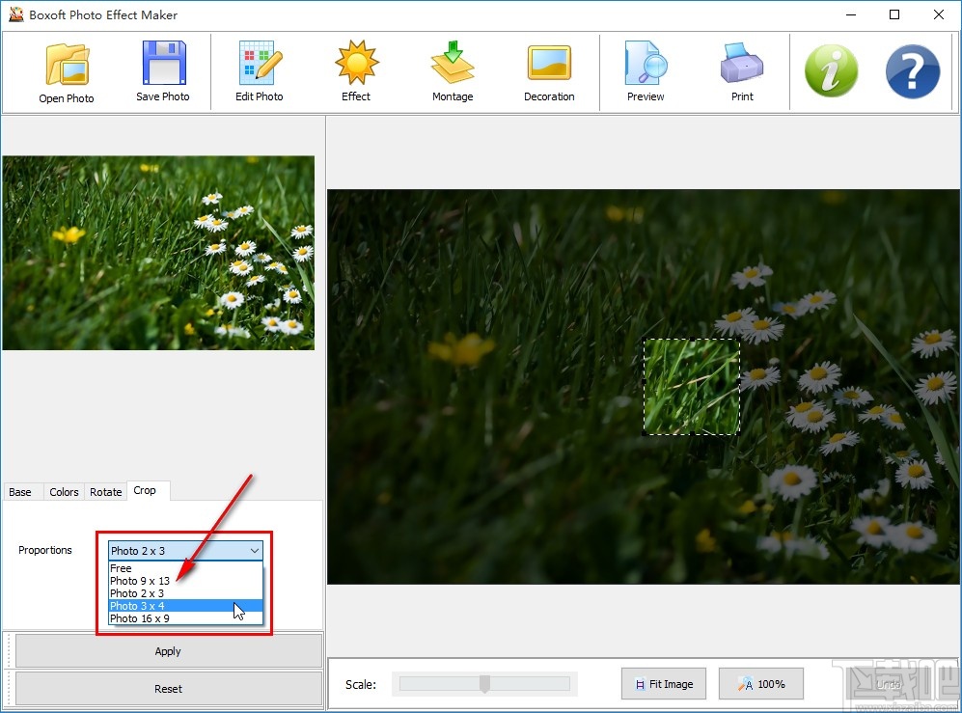Image resolution: width=962 pixels, height=713 pixels.
Task: Set zoom with the 100% button
Action: click(761, 683)
